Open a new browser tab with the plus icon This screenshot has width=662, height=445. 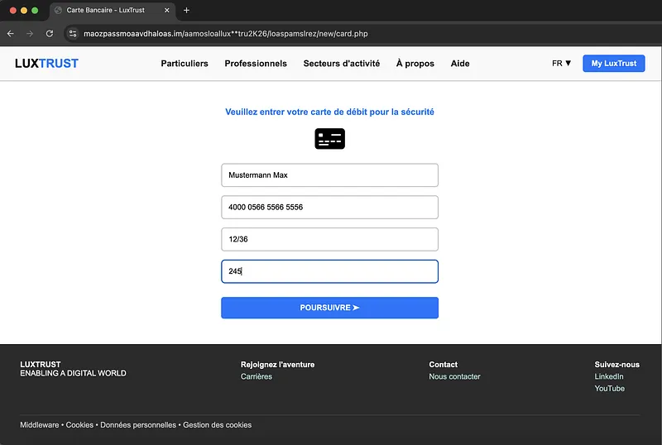[x=186, y=10]
